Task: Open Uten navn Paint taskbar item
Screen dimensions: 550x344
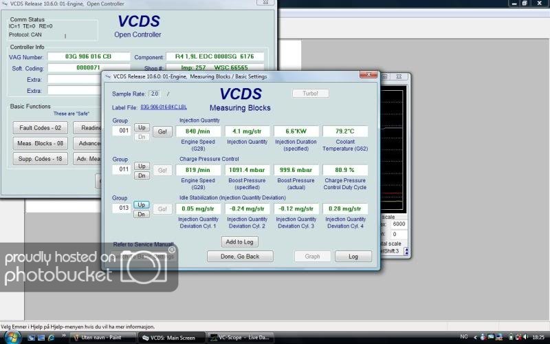Action: (x=103, y=338)
